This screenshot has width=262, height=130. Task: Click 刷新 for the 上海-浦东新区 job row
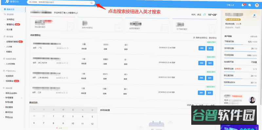coord(201,78)
